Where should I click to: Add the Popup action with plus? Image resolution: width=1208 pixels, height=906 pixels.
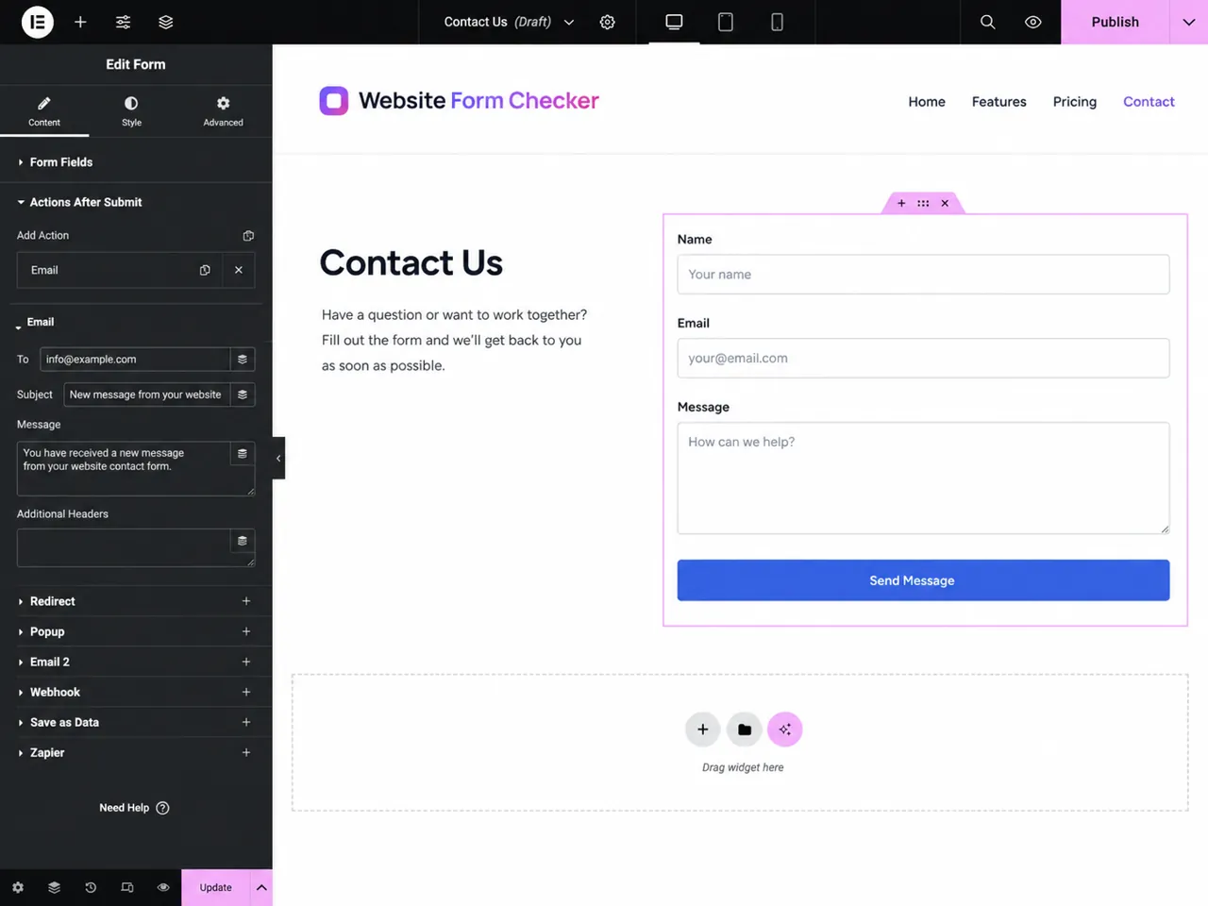(x=246, y=631)
